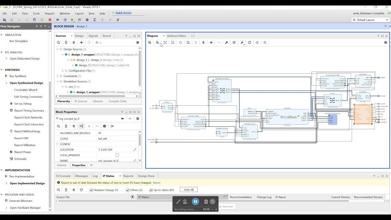
Task: Open Diagram panel settings gear
Action: [386, 42]
